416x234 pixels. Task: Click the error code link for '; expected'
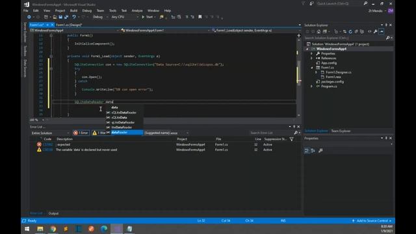pyautogui.click(x=47, y=144)
